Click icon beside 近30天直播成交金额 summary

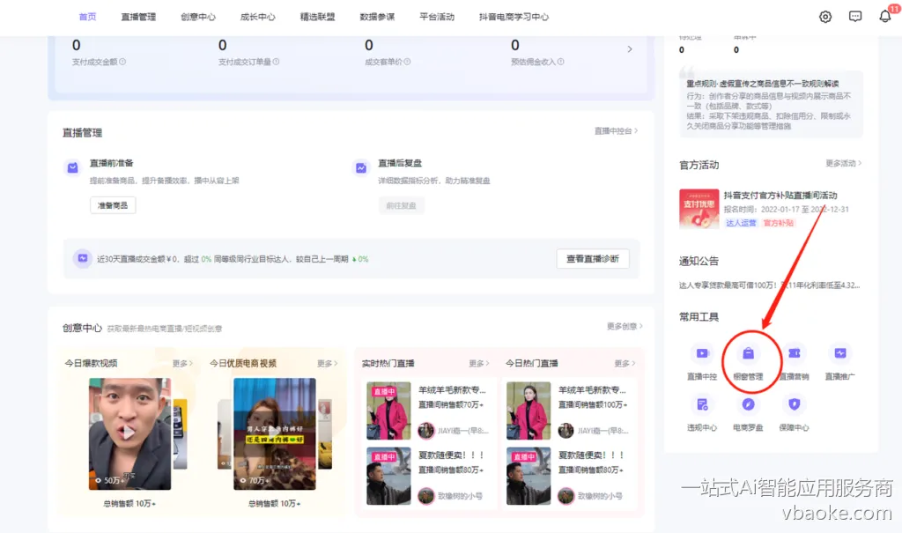(83, 258)
